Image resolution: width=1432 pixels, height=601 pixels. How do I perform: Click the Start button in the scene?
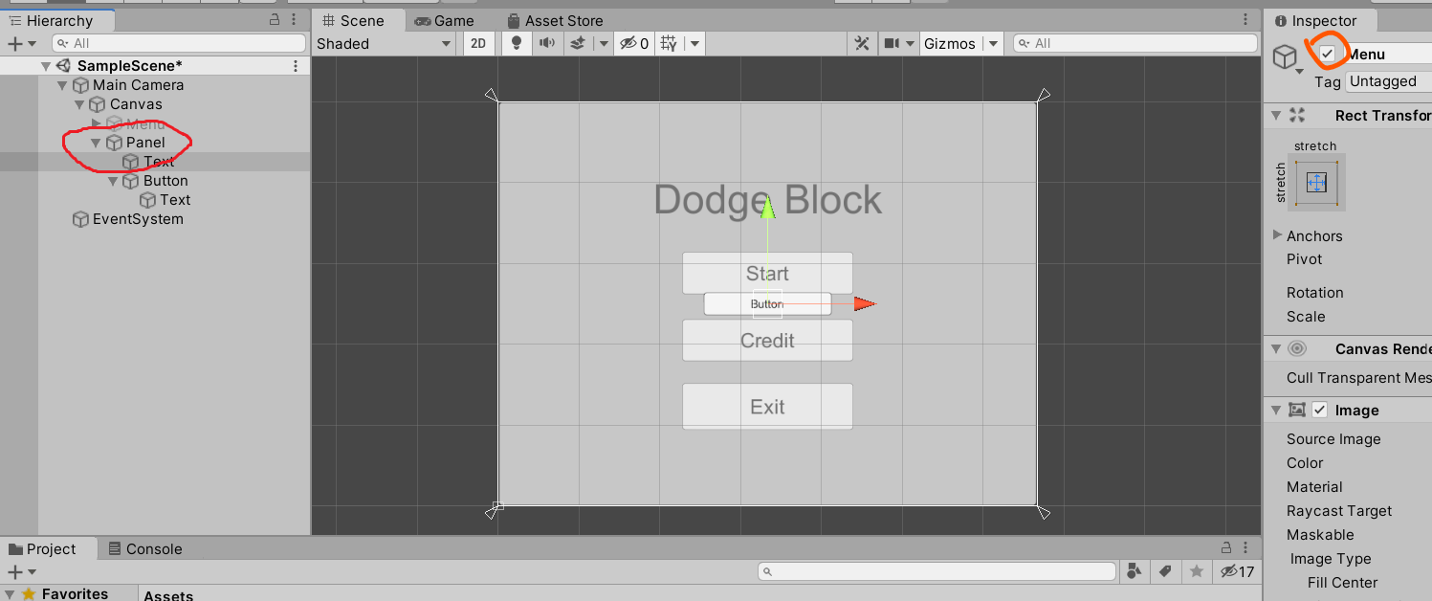coord(767,274)
